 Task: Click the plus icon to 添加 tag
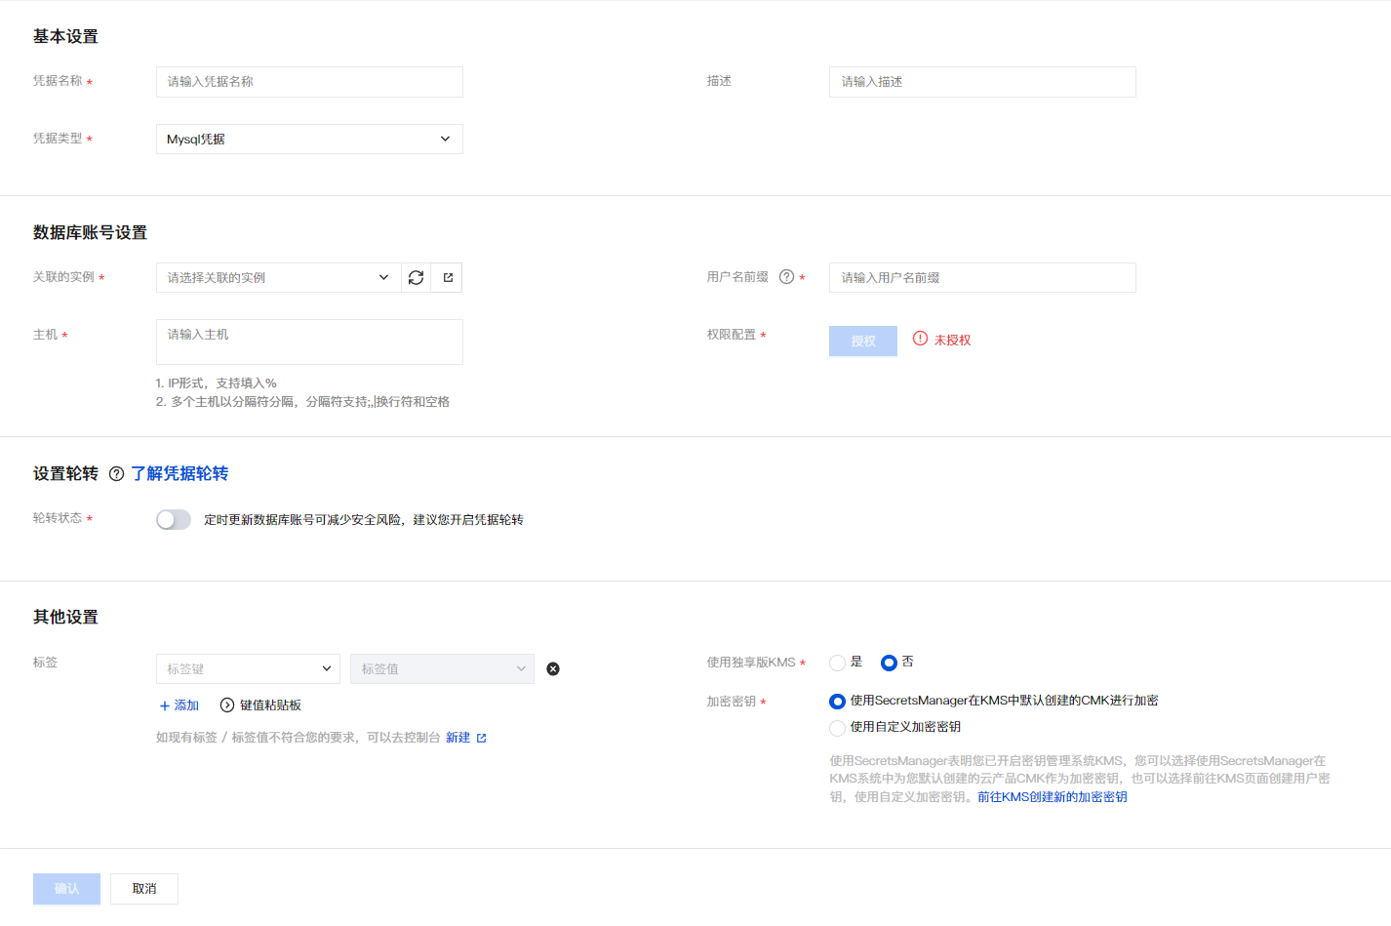[x=165, y=705]
